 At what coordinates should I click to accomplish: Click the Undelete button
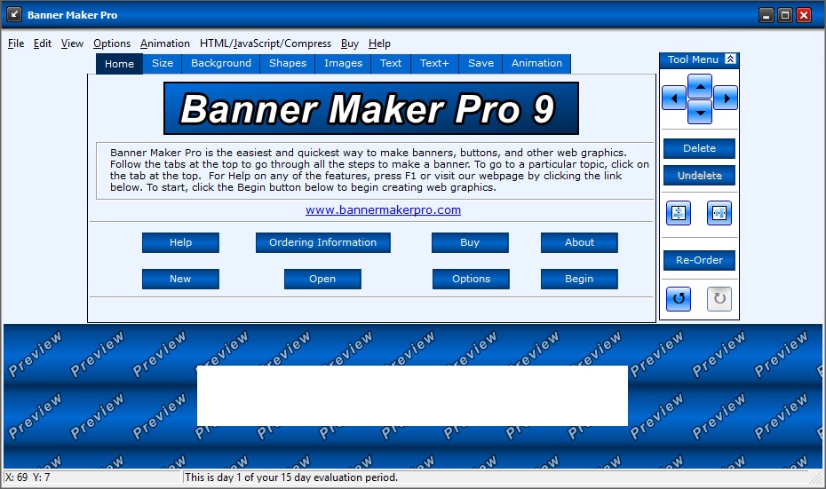pyautogui.click(x=699, y=176)
